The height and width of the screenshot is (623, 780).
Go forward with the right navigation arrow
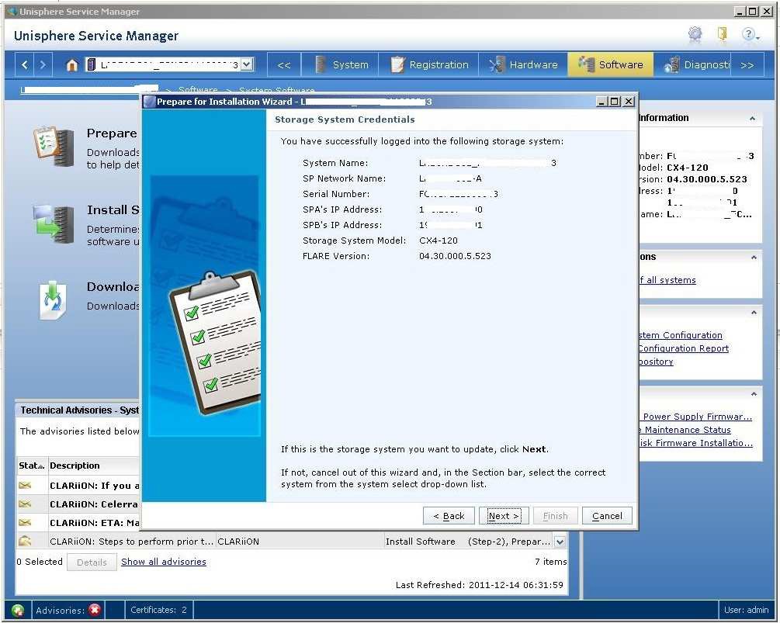43,64
